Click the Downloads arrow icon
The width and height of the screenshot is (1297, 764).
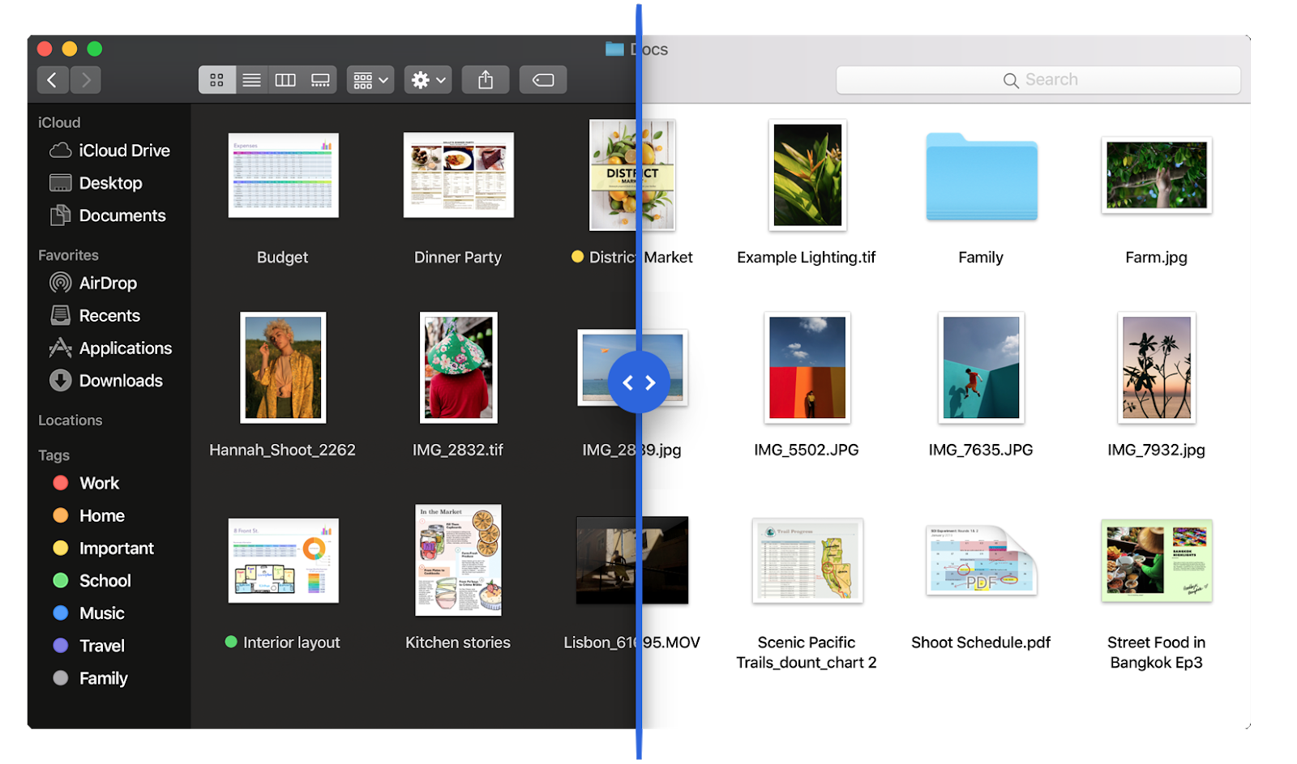click(61, 380)
